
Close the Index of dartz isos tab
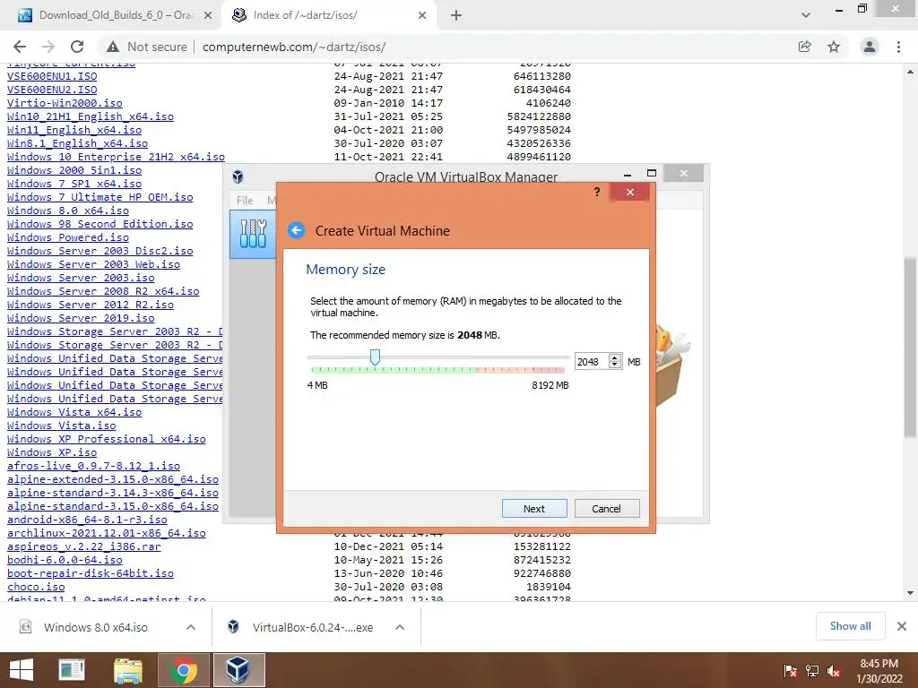coord(422,15)
